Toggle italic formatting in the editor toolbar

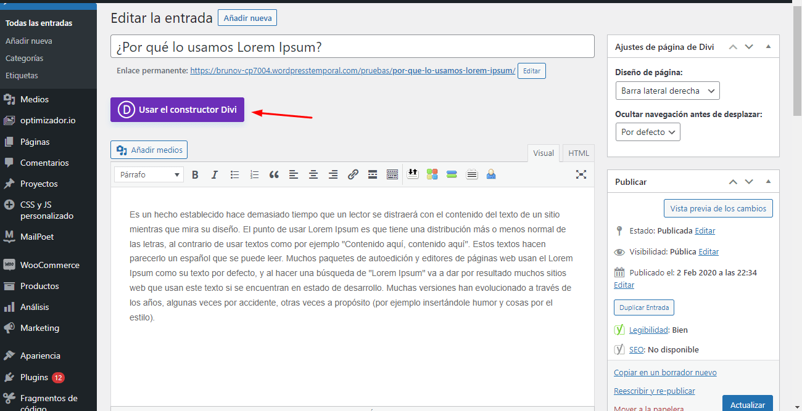pyautogui.click(x=215, y=174)
